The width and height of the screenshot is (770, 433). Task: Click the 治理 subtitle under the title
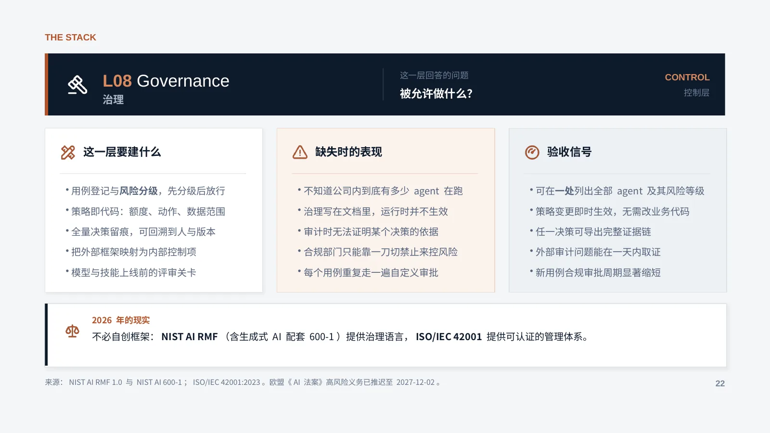113,100
